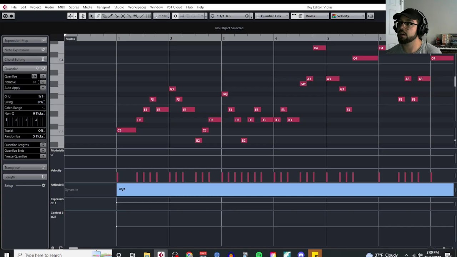Select the Time Warp tool
Image resolution: width=457 pixels, height=257 pixels.
[x=149, y=16]
